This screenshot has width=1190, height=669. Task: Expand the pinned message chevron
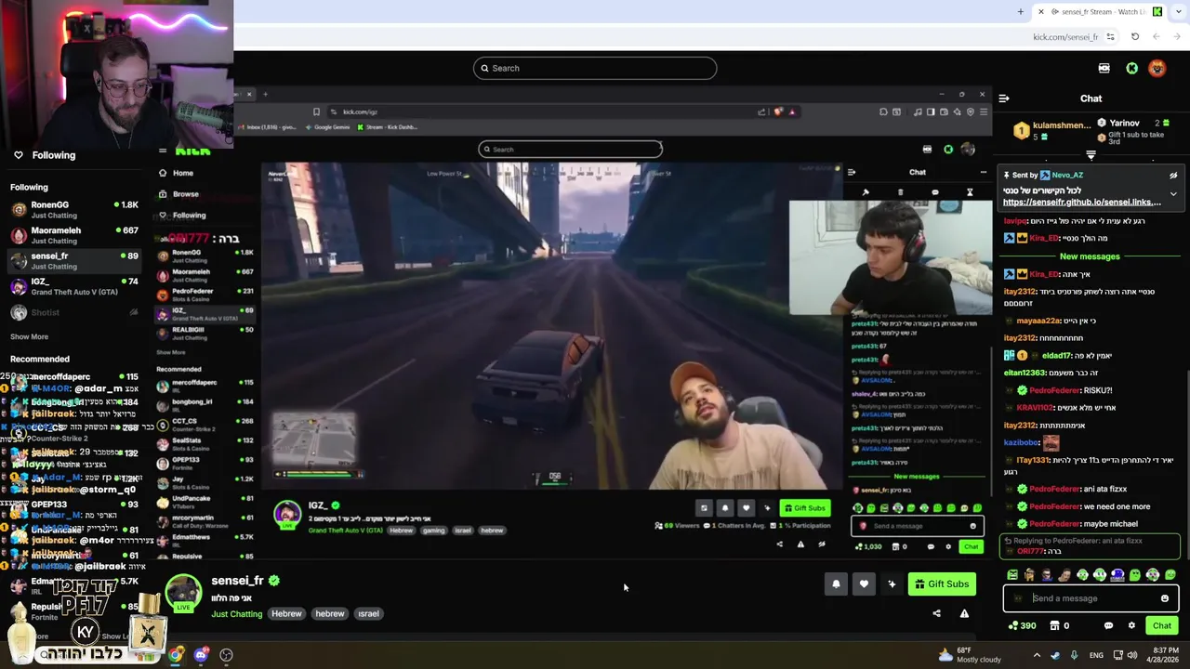point(1173,194)
